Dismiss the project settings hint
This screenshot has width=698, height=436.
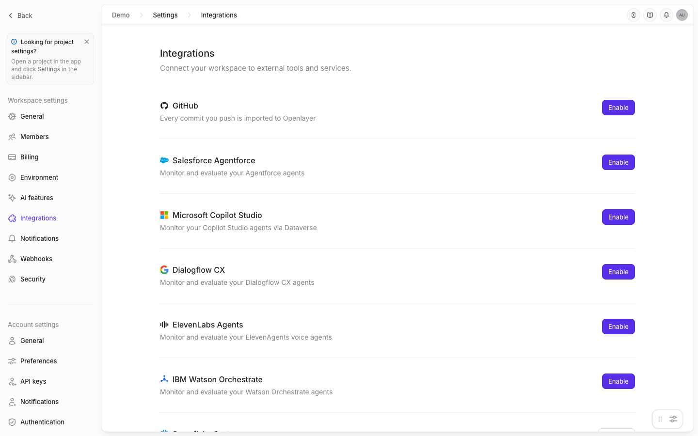(87, 42)
